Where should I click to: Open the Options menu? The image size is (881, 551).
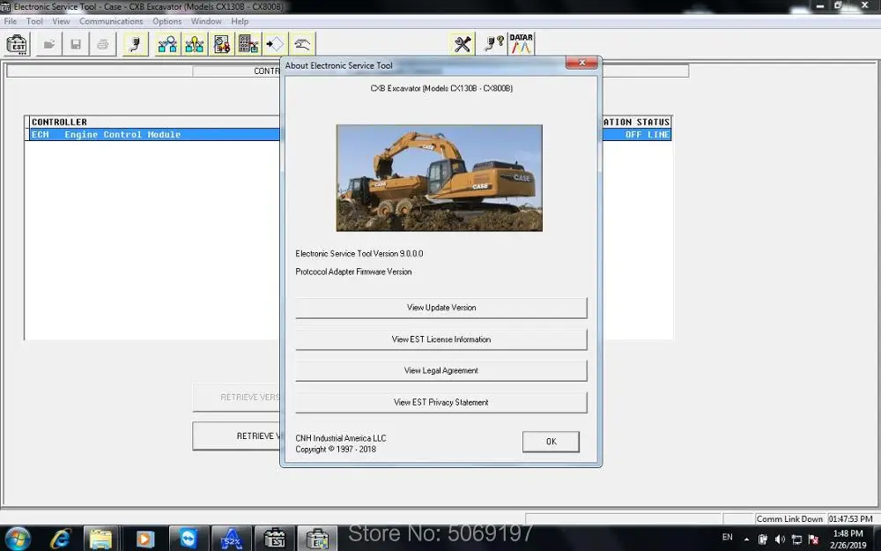[x=167, y=21]
